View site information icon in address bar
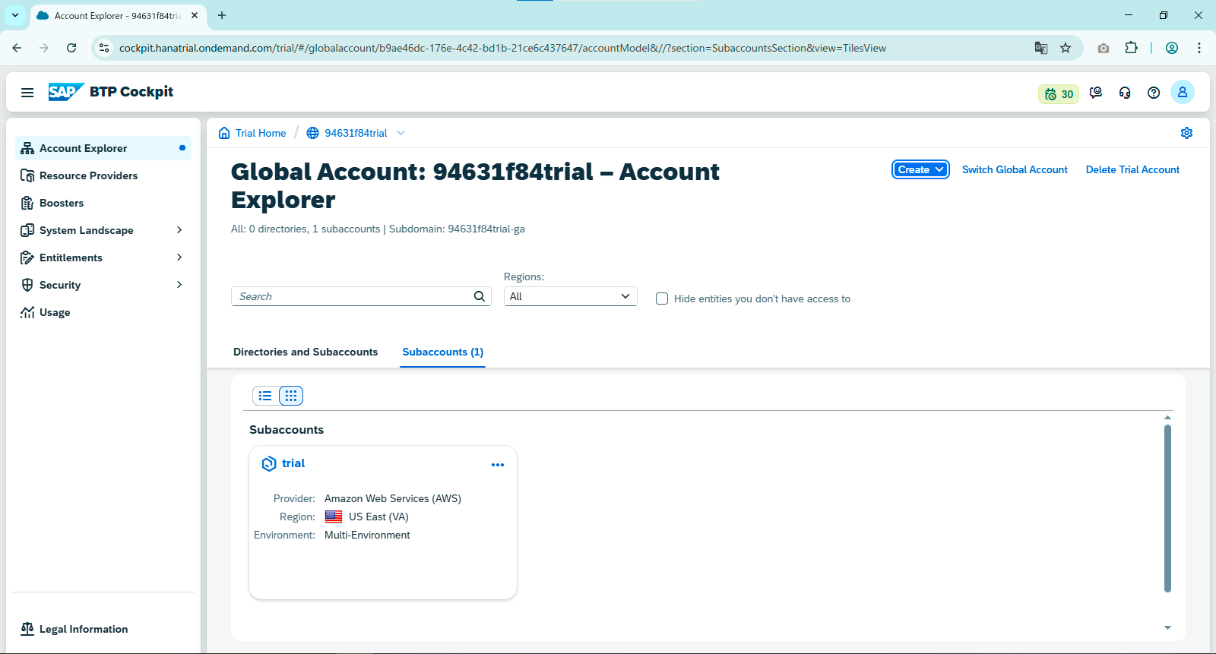Viewport: 1216px width, 654px height. tap(104, 48)
